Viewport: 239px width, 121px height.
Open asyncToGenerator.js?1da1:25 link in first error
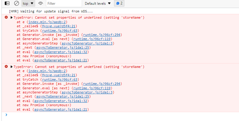point(62,48)
